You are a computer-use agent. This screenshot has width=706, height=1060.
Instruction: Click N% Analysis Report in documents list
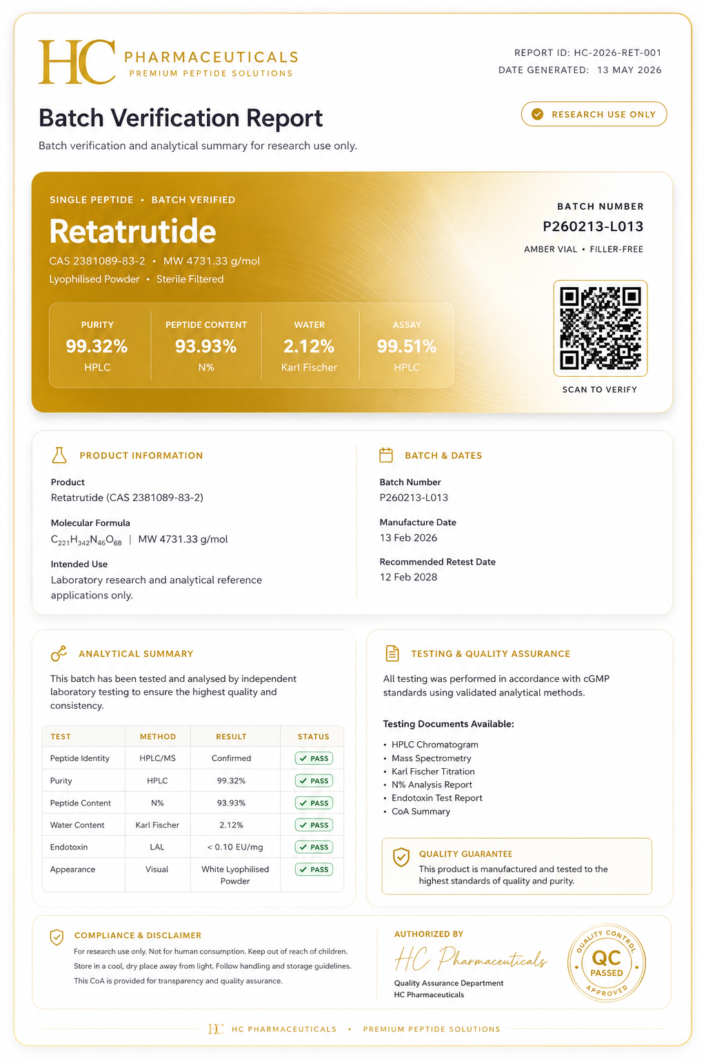point(432,785)
